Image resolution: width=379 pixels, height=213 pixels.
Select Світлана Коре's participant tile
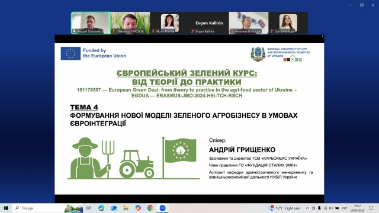(288, 23)
